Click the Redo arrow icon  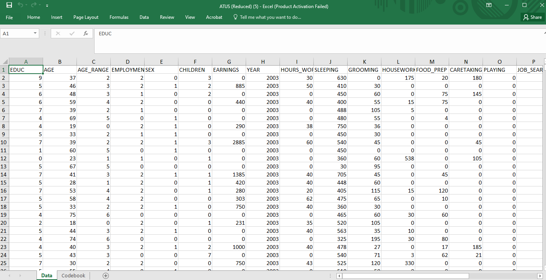(34, 5)
